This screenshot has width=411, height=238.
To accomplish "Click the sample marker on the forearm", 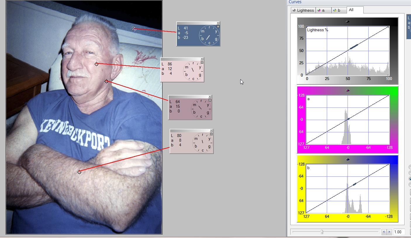I will point(79,172).
